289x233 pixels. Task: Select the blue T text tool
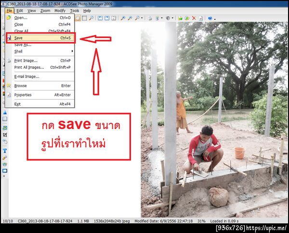click(5, 151)
